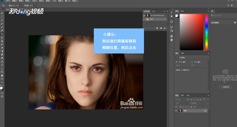Select the Rectangle shape tool
Screen dimensions: 237x127
pos(2,72)
